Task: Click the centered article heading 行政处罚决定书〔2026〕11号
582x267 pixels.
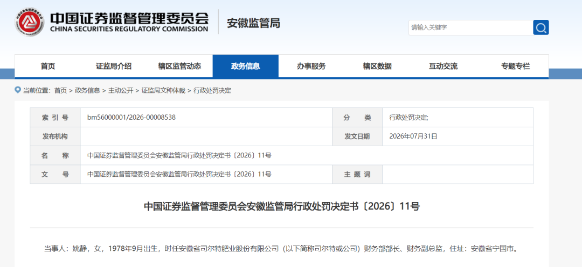Action: (282, 206)
